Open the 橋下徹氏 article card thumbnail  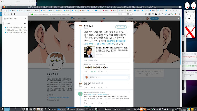tap(89, 52)
